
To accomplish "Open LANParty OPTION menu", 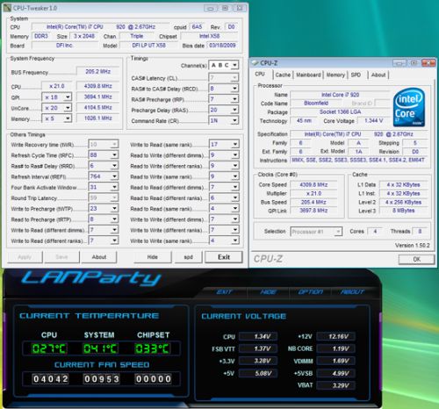I will tap(310, 291).
